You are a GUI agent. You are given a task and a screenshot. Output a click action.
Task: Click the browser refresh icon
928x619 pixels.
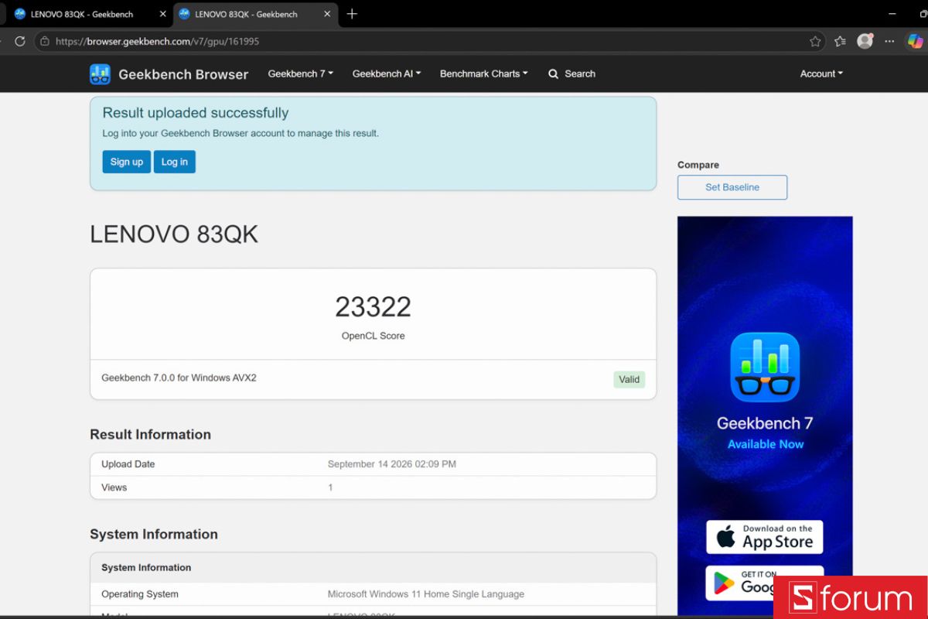[x=20, y=42]
